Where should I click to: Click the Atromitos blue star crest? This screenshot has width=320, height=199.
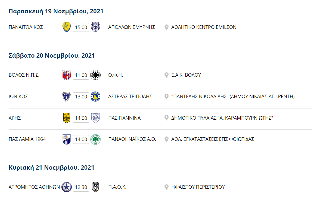coord(67,187)
